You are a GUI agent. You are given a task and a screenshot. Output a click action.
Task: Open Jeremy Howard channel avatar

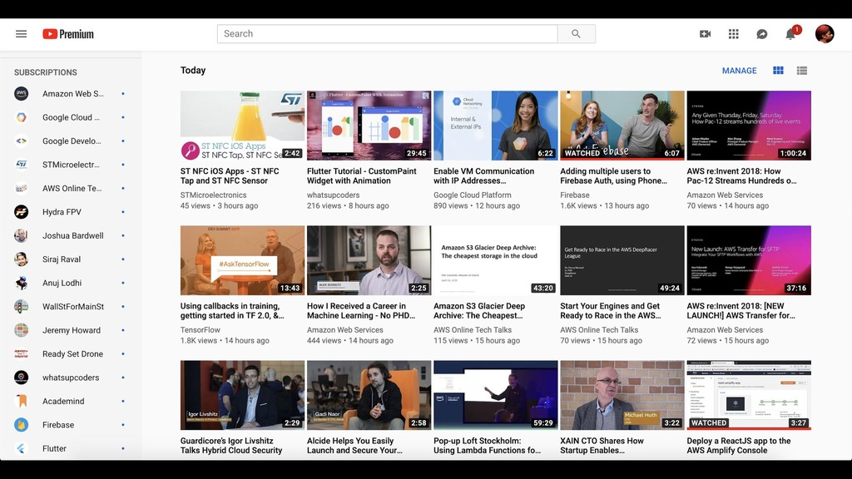(21, 330)
